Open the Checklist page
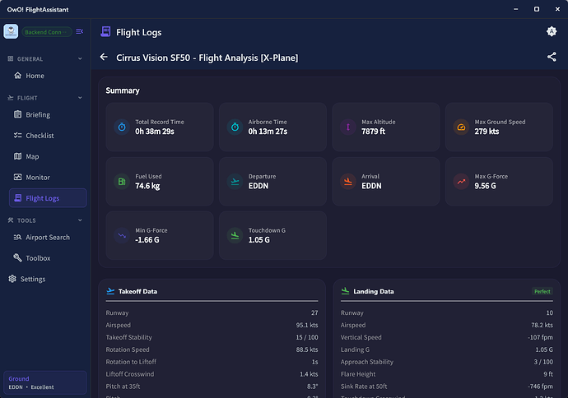This screenshot has width=568, height=398. tap(48, 136)
